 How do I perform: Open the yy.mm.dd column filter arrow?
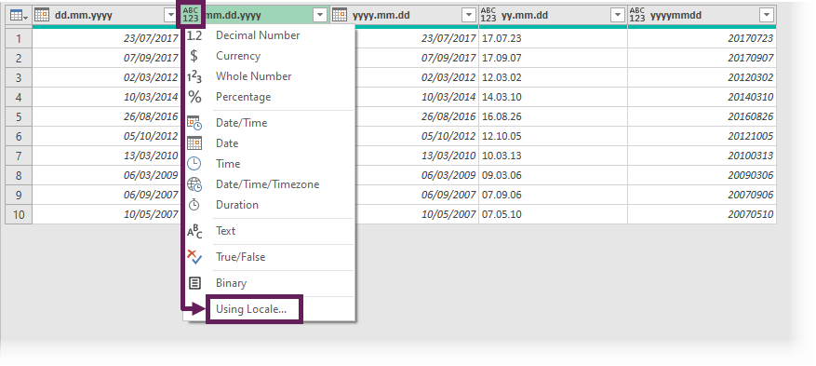(618, 16)
